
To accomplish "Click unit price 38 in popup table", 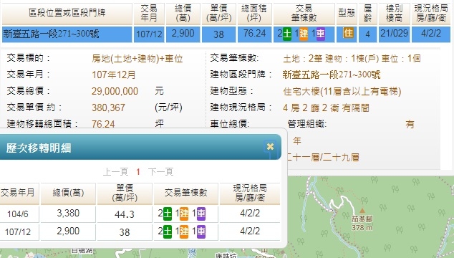I will tap(125, 232).
